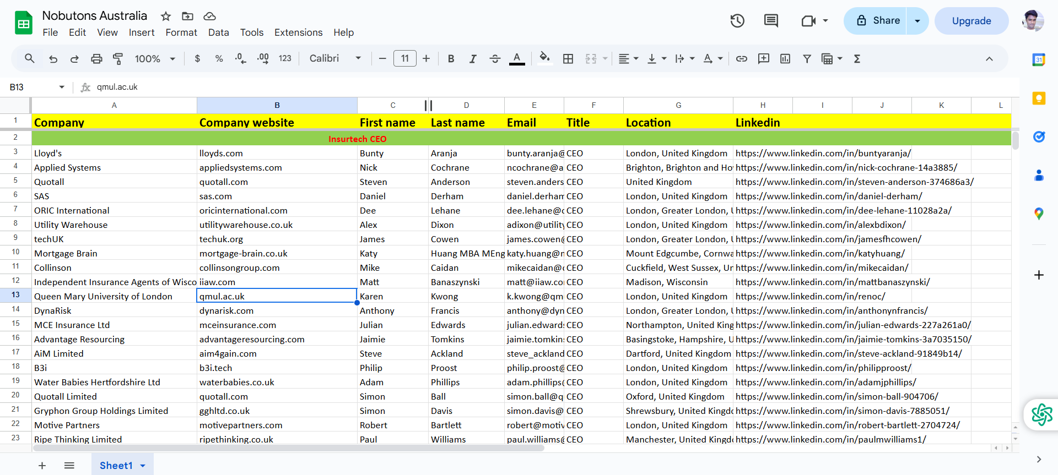Star the Nobutons Australia document
This screenshot has width=1058, height=475.
tap(166, 17)
